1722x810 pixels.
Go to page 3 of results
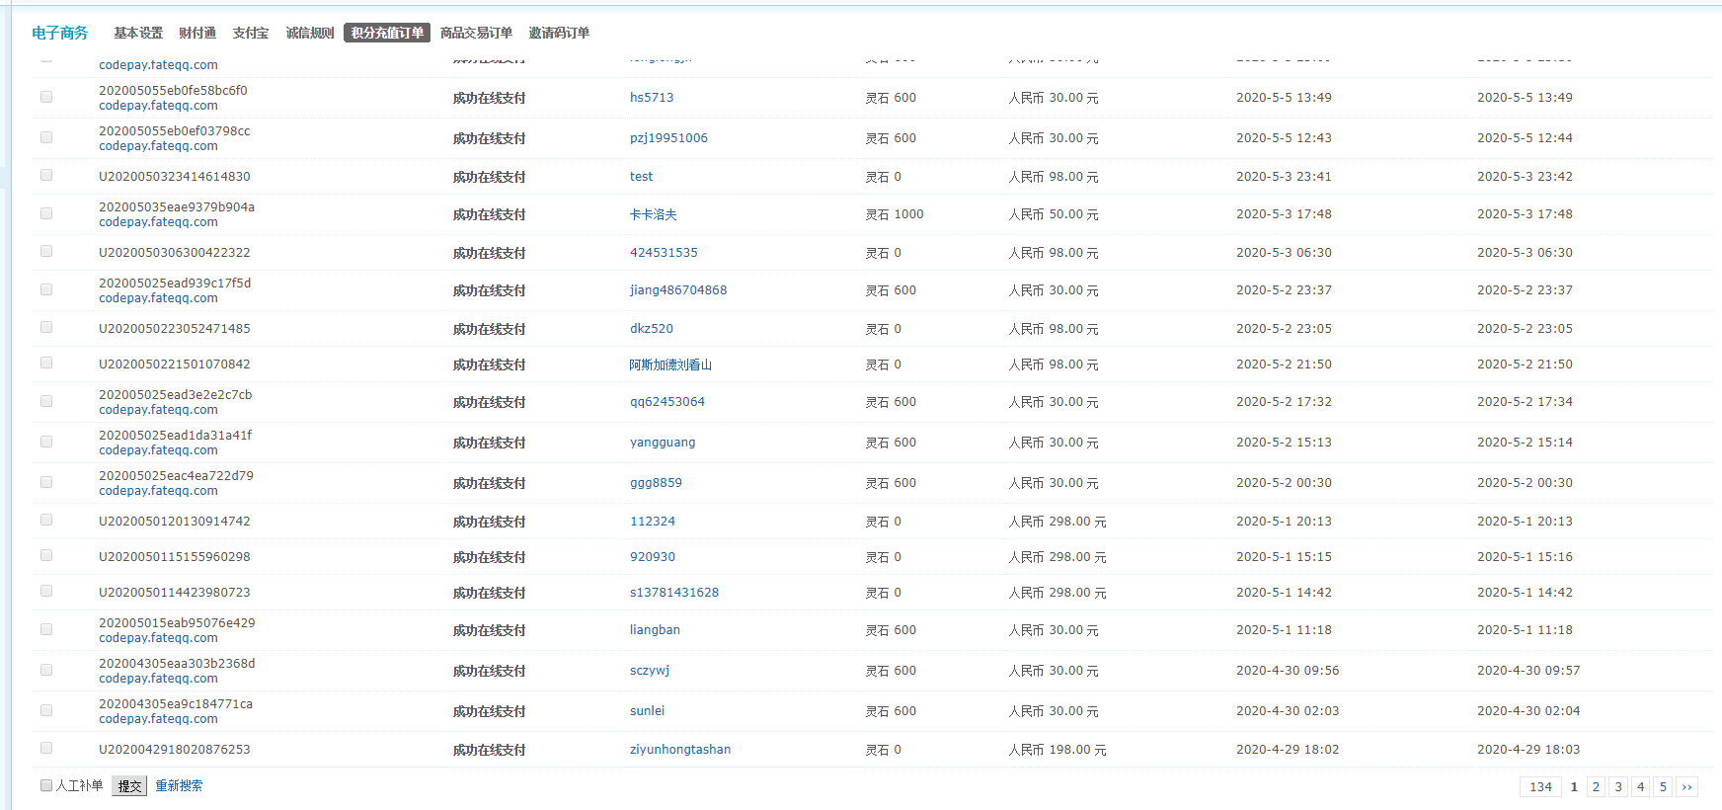(x=1618, y=787)
